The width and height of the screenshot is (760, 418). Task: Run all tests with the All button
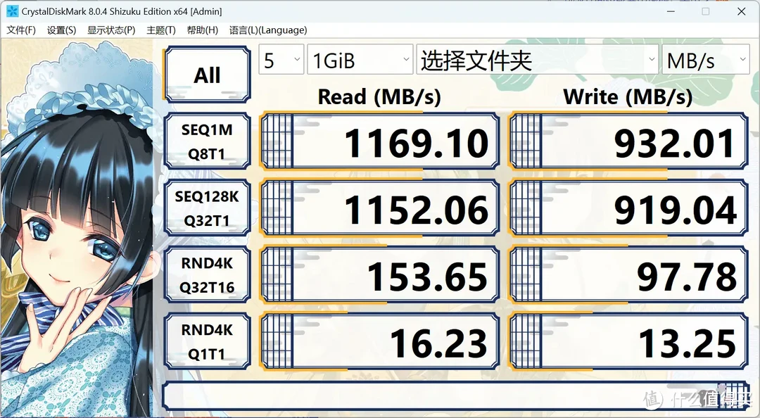pos(206,74)
